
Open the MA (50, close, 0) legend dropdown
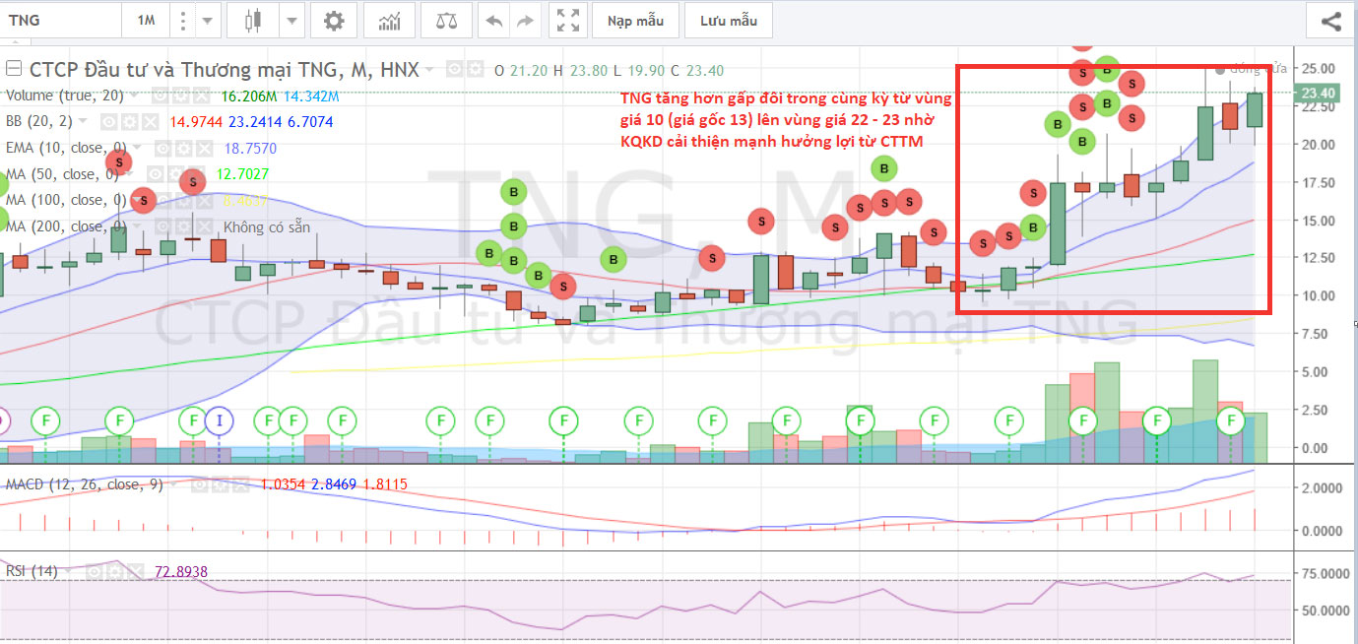tap(129, 173)
